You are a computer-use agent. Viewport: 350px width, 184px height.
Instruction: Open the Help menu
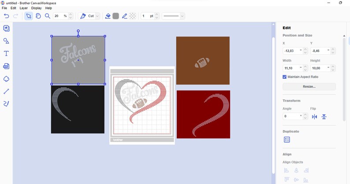(48, 8)
